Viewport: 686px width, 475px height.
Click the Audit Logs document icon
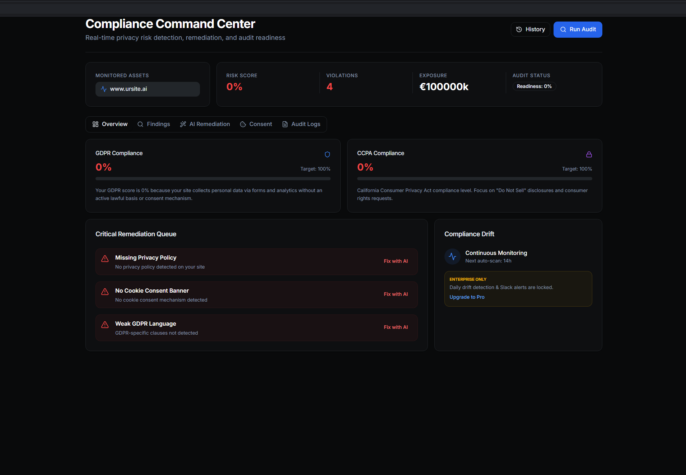coord(285,124)
